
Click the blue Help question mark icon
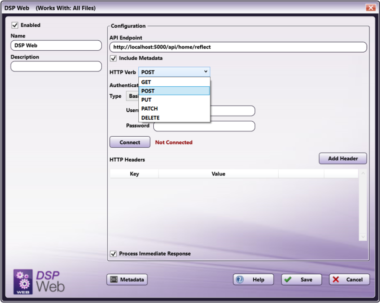240,280
